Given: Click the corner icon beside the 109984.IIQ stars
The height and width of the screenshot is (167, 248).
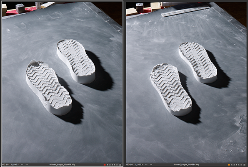Looking at the screenshot, I should point(244,165).
